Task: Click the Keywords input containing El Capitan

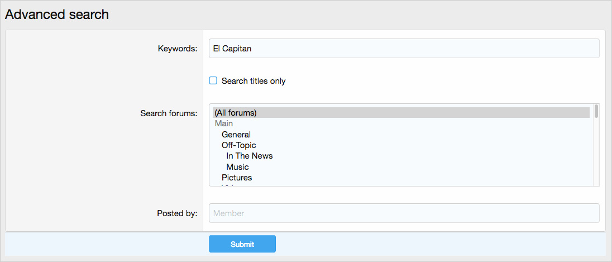Action: [x=404, y=49]
